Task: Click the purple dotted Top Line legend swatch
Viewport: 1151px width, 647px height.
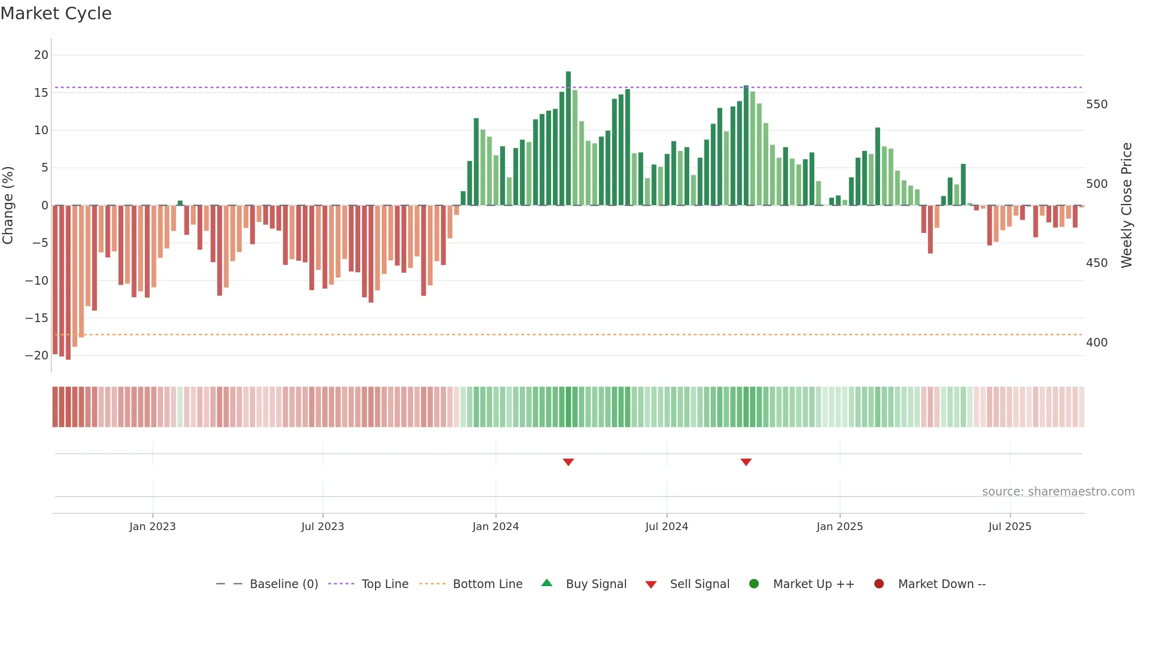Action: tap(341, 584)
